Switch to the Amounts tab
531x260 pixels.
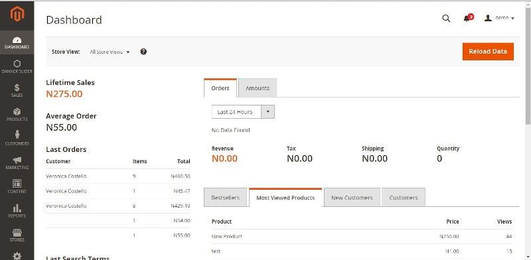[x=258, y=88]
